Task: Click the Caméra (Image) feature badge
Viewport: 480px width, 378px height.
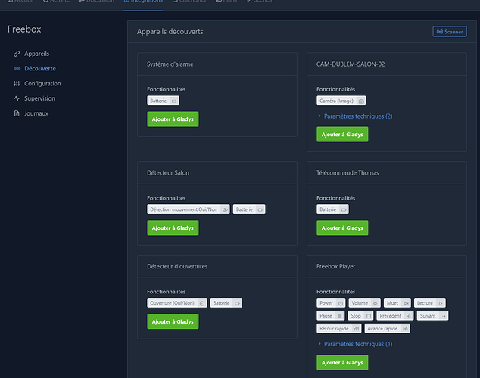Action: tap(341, 101)
